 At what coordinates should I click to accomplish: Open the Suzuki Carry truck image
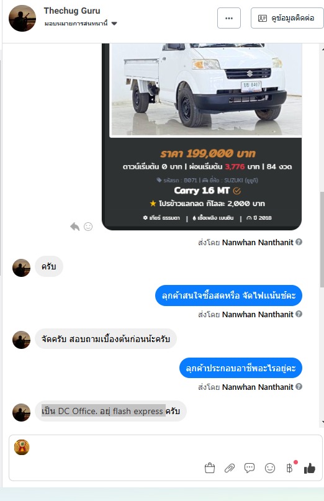pyautogui.click(x=205, y=89)
